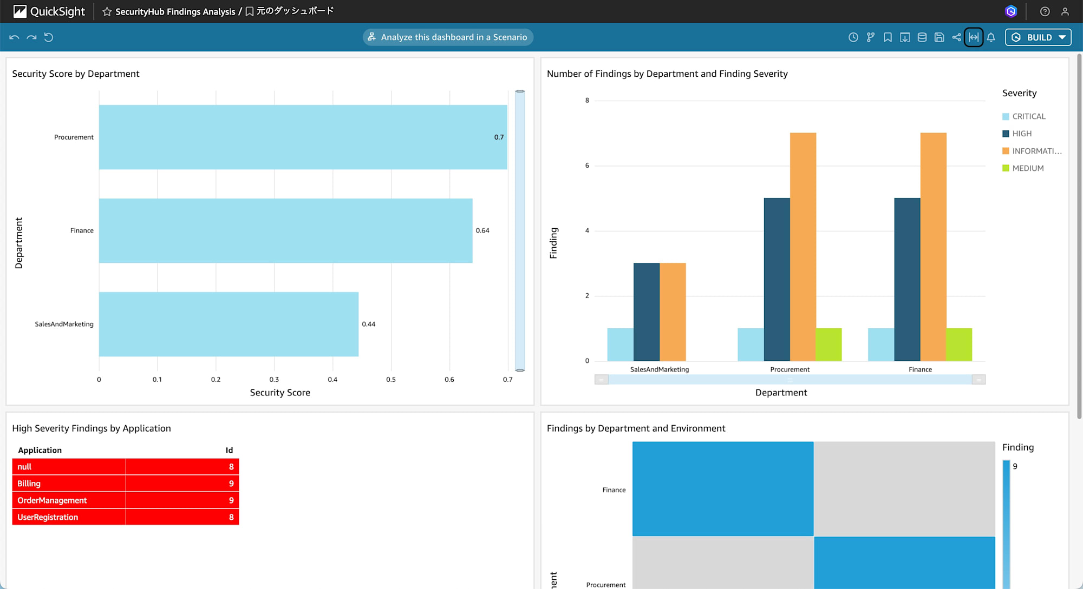This screenshot has height=589, width=1083.
Task: Click the Procurement INFORMATIONAL orange bar
Action: 803,247
